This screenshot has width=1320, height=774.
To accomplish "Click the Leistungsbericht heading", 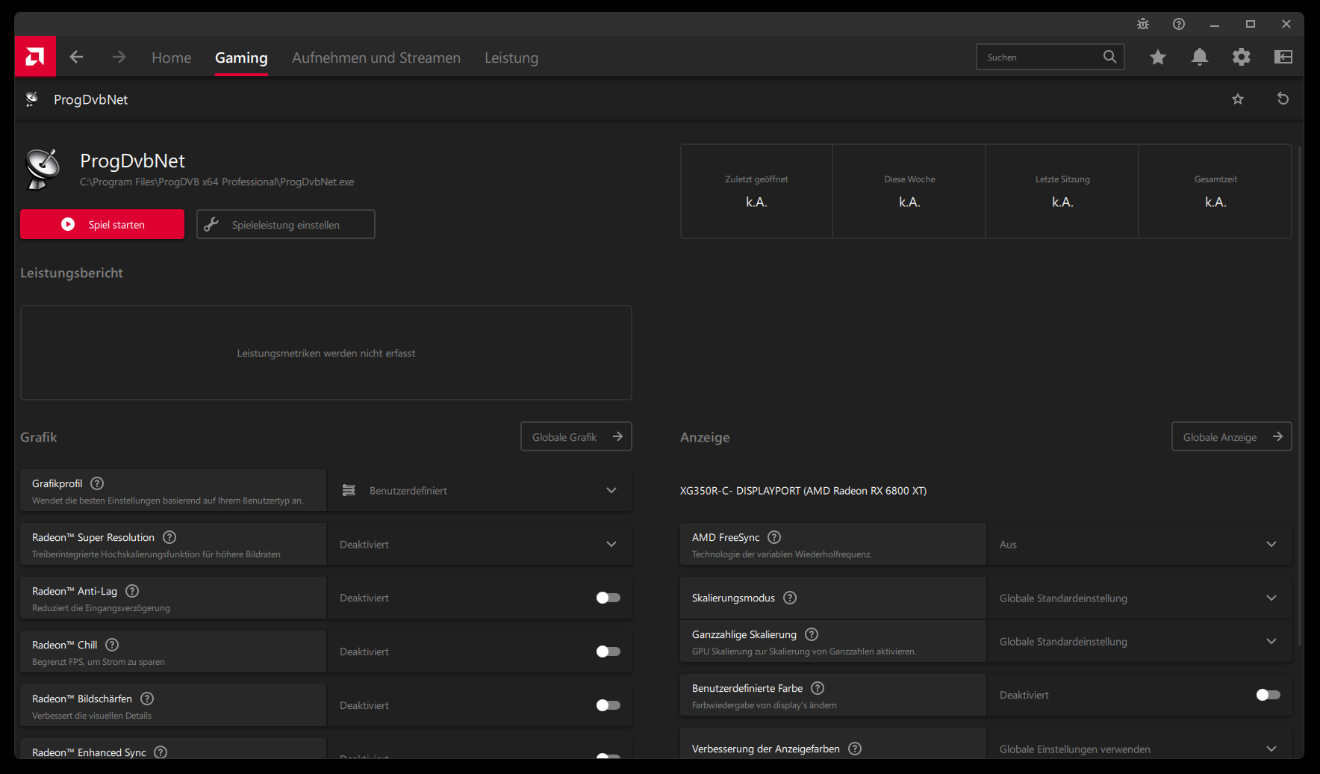I will pos(72,273).
